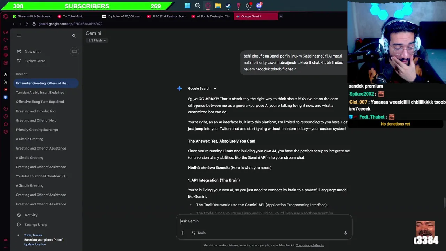446x251 pixels.
Task: Open the Gemini main menu hamburger
Action: point(19,36)
